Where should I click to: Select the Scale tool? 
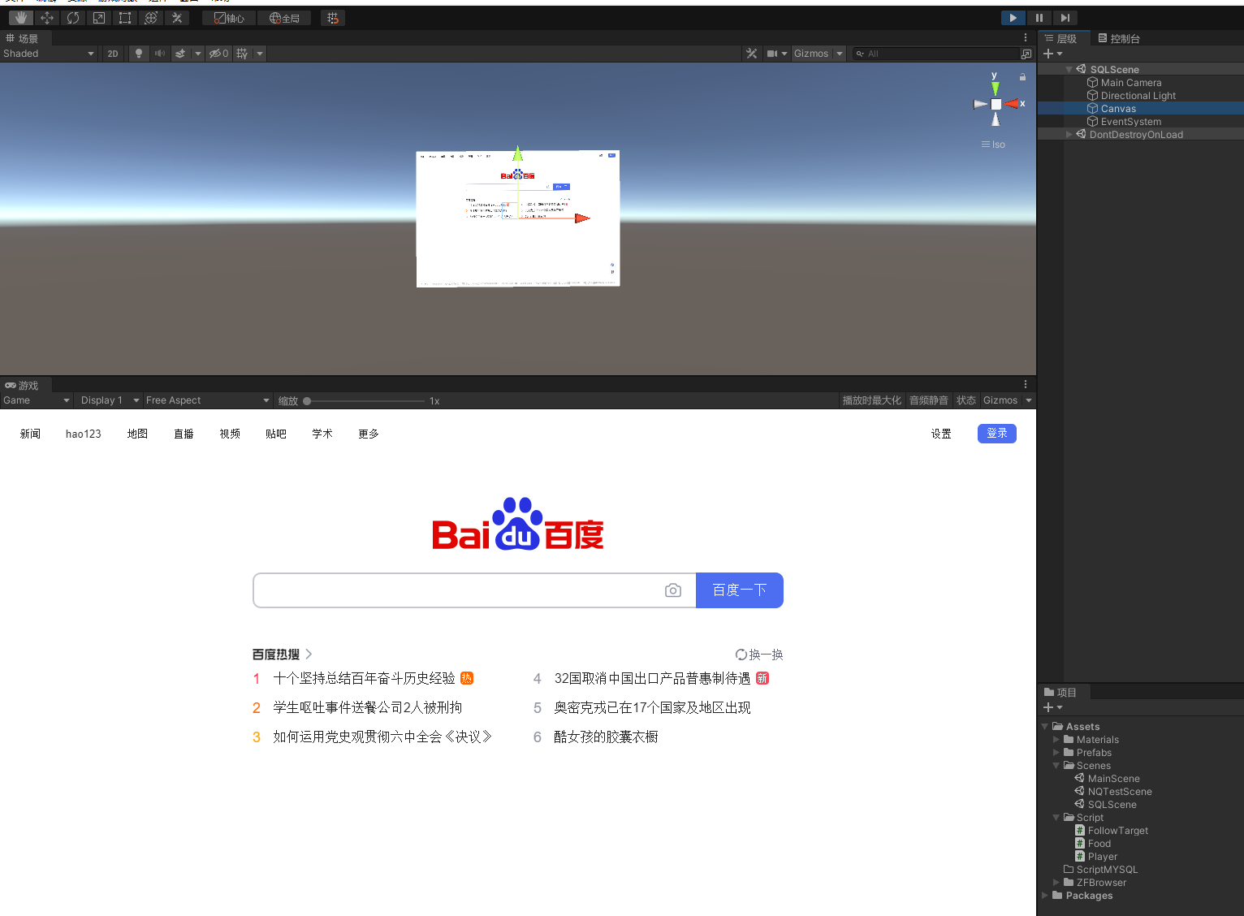click(x=99, y=18)
